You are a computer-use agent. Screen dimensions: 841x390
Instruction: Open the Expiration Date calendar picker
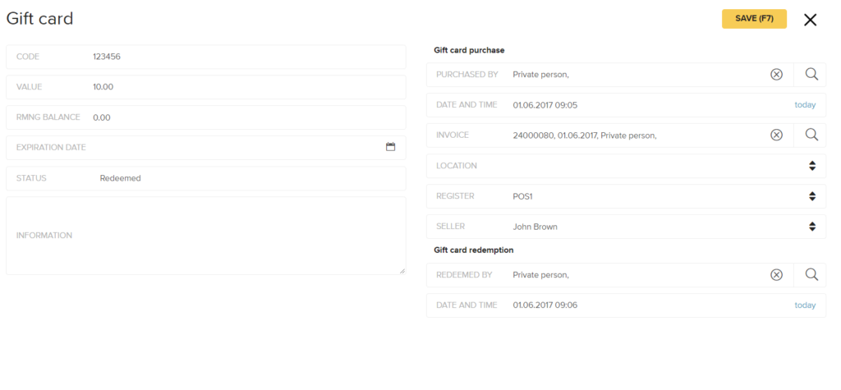[390, 146]
